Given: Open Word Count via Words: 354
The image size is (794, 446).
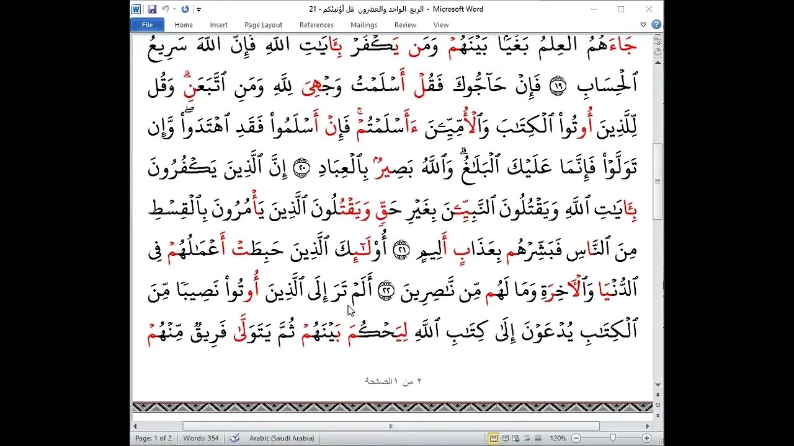Looking at the screenshot, I should (x=201, y=438).
